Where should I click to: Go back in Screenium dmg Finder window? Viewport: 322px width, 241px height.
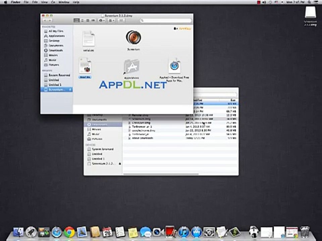pyautogui.click(x=45, y=20)
